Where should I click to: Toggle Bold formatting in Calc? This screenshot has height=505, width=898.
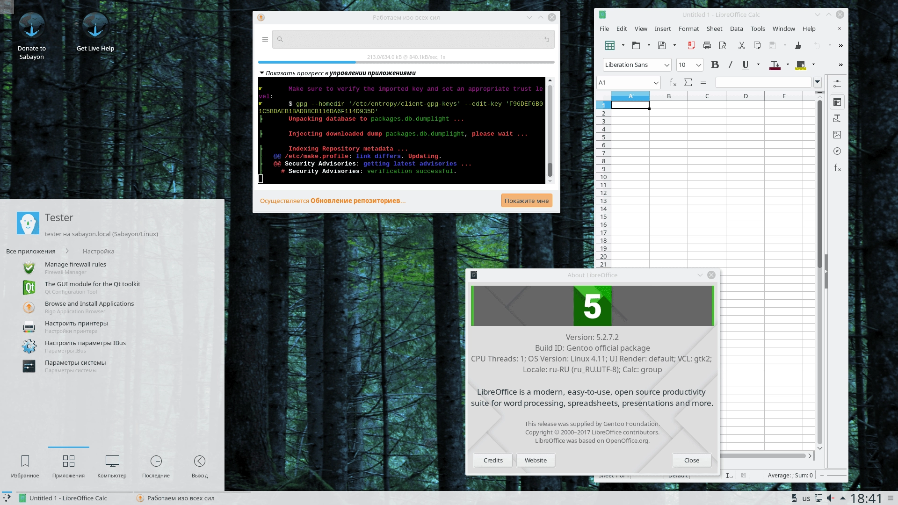pyautogui.click(x=715, y=65)
